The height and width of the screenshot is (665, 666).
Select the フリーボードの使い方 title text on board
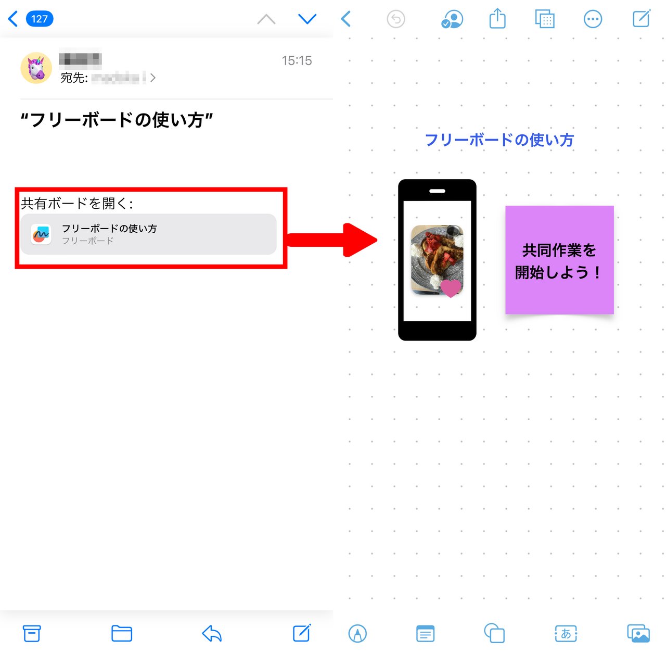(x=499, y=140)
